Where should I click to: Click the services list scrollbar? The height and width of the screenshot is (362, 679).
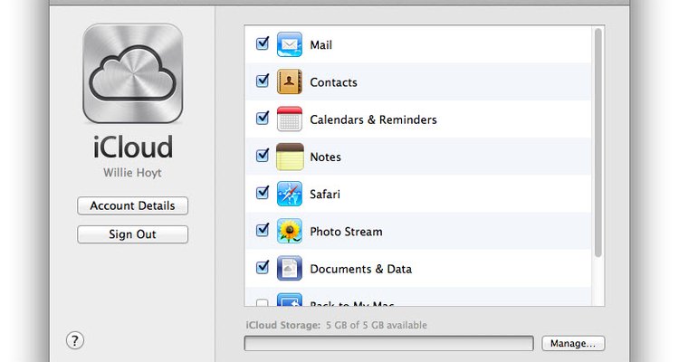click(x=598, y=143)
